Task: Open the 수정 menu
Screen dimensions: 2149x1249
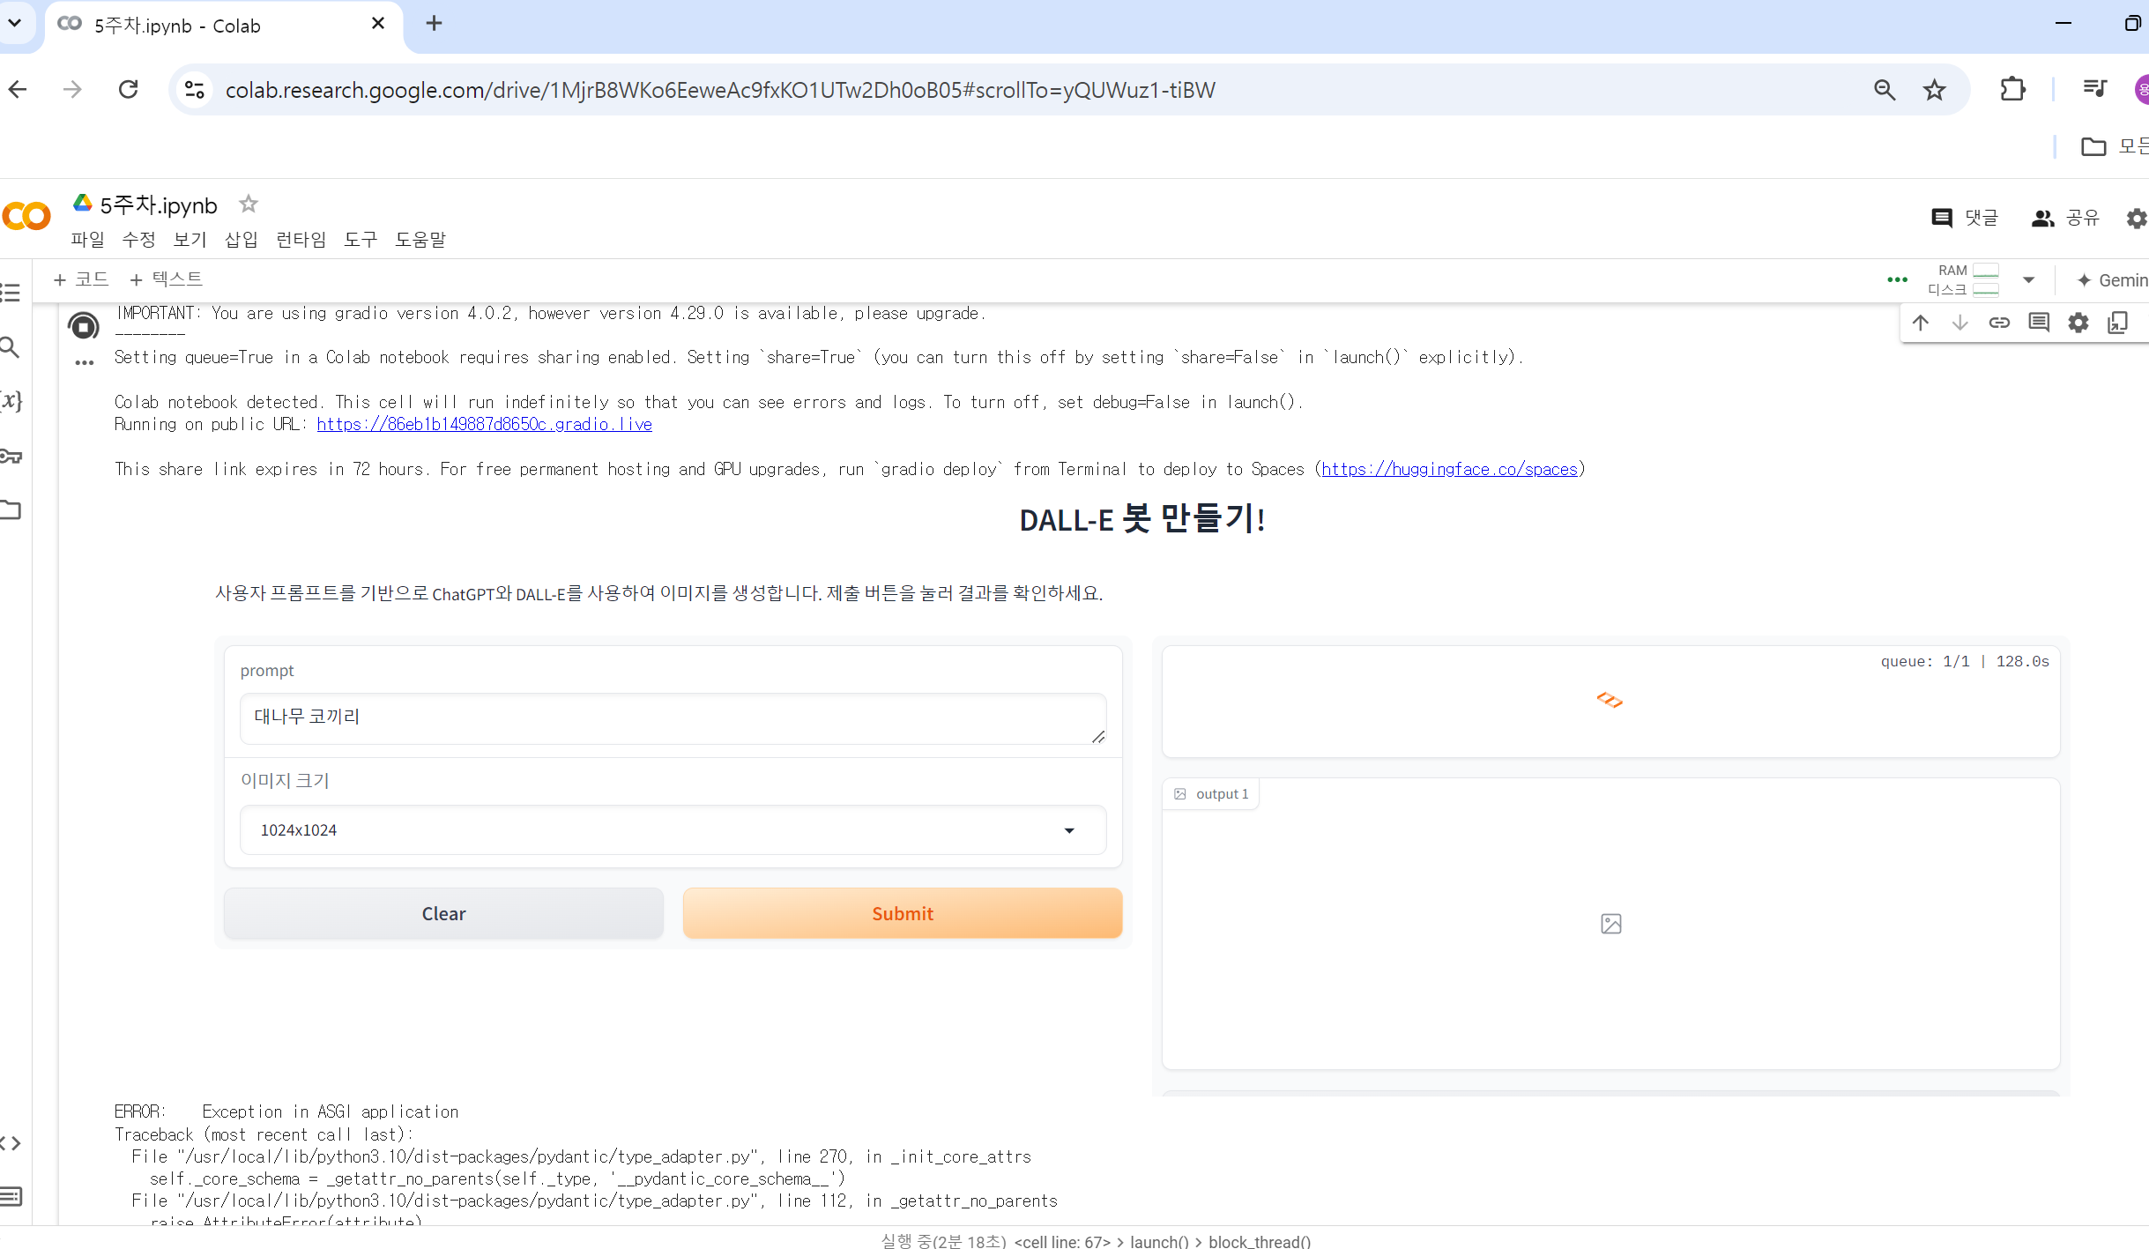Action: 139,240
